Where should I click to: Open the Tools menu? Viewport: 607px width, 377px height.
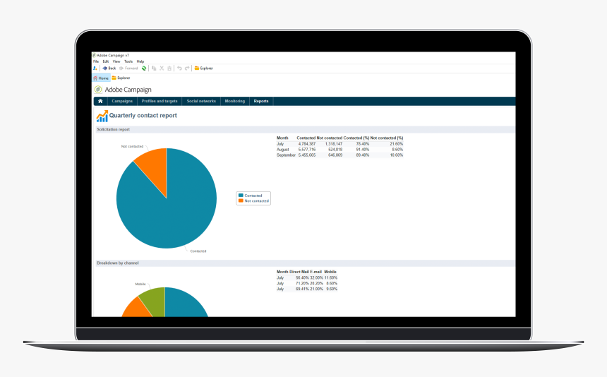pos(128,61)
